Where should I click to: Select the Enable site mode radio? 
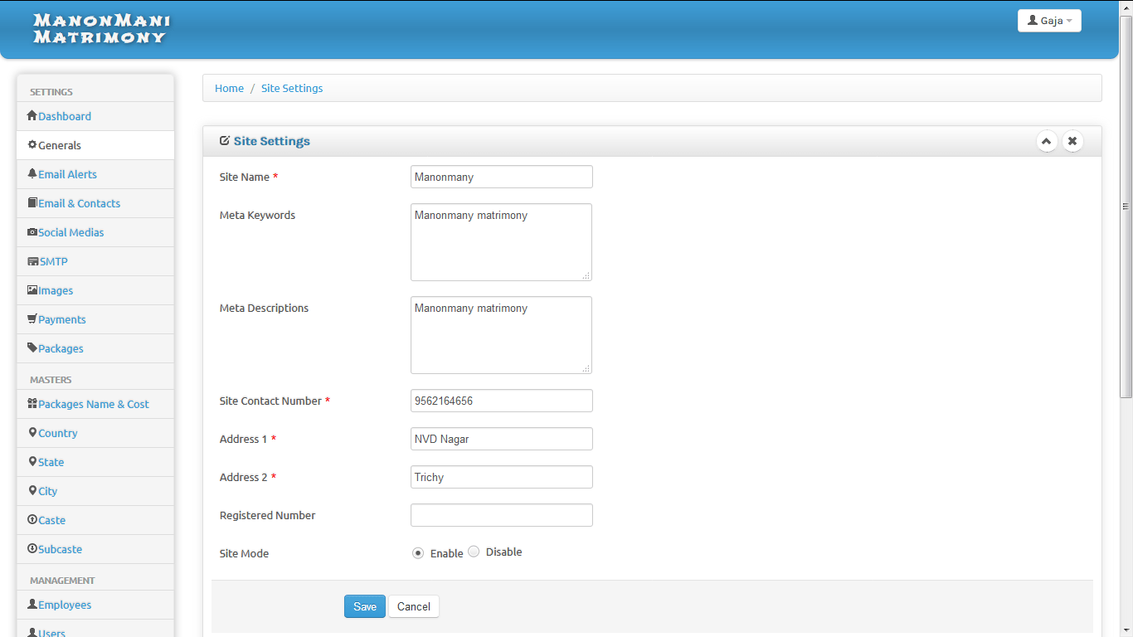point(418,553)
